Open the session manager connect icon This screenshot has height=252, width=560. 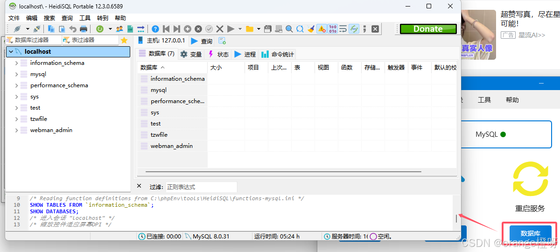(17, 29)
